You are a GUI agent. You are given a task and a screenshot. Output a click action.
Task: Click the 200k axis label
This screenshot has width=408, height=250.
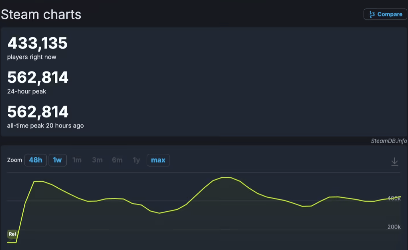[394, 227]
